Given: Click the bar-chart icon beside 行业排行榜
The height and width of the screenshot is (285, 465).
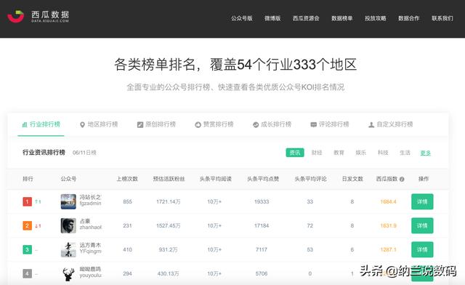Looking at the screenshot, I should click(25, 125).
